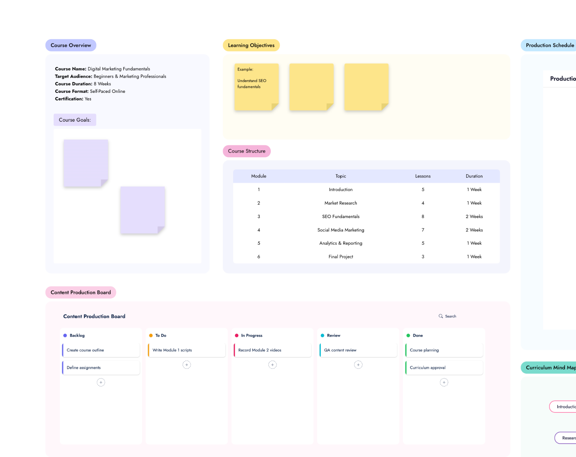Click the Search icon on Content Production Board
The image size is (576, 457).
click(441, 316)
